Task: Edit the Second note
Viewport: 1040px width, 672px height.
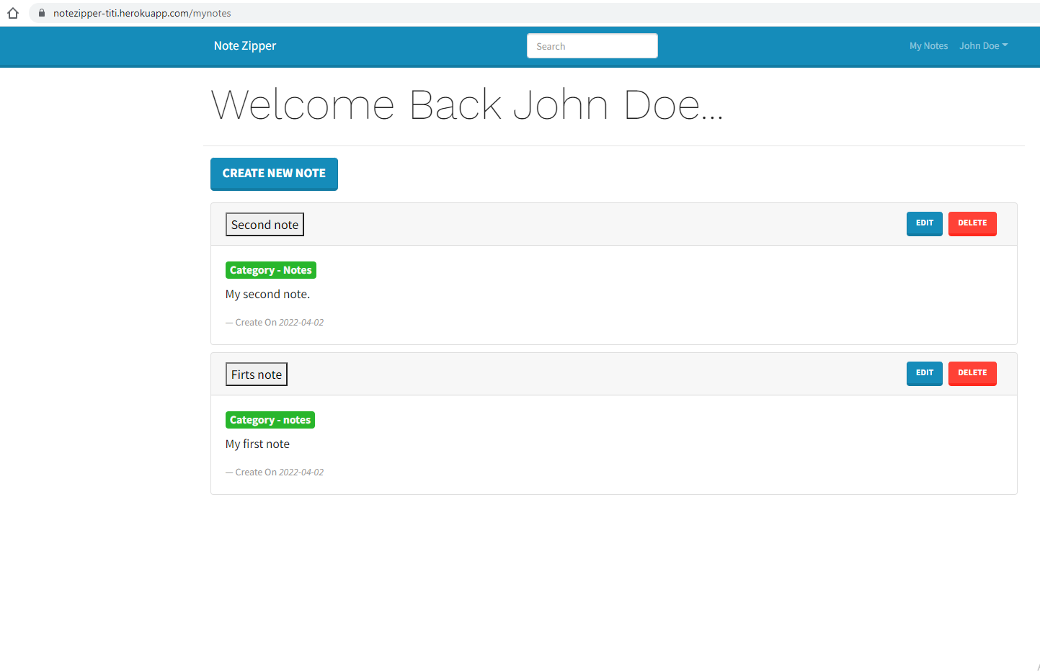Action: pos(925,223)
